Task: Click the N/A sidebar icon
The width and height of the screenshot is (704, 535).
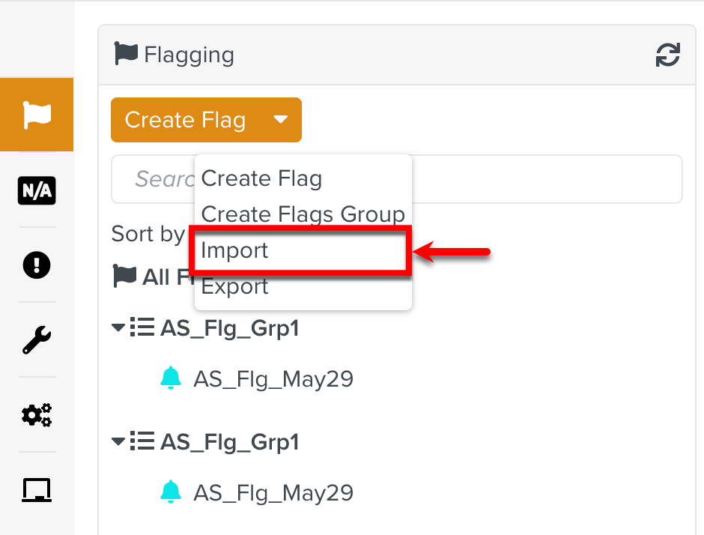Action: [37, 190]
